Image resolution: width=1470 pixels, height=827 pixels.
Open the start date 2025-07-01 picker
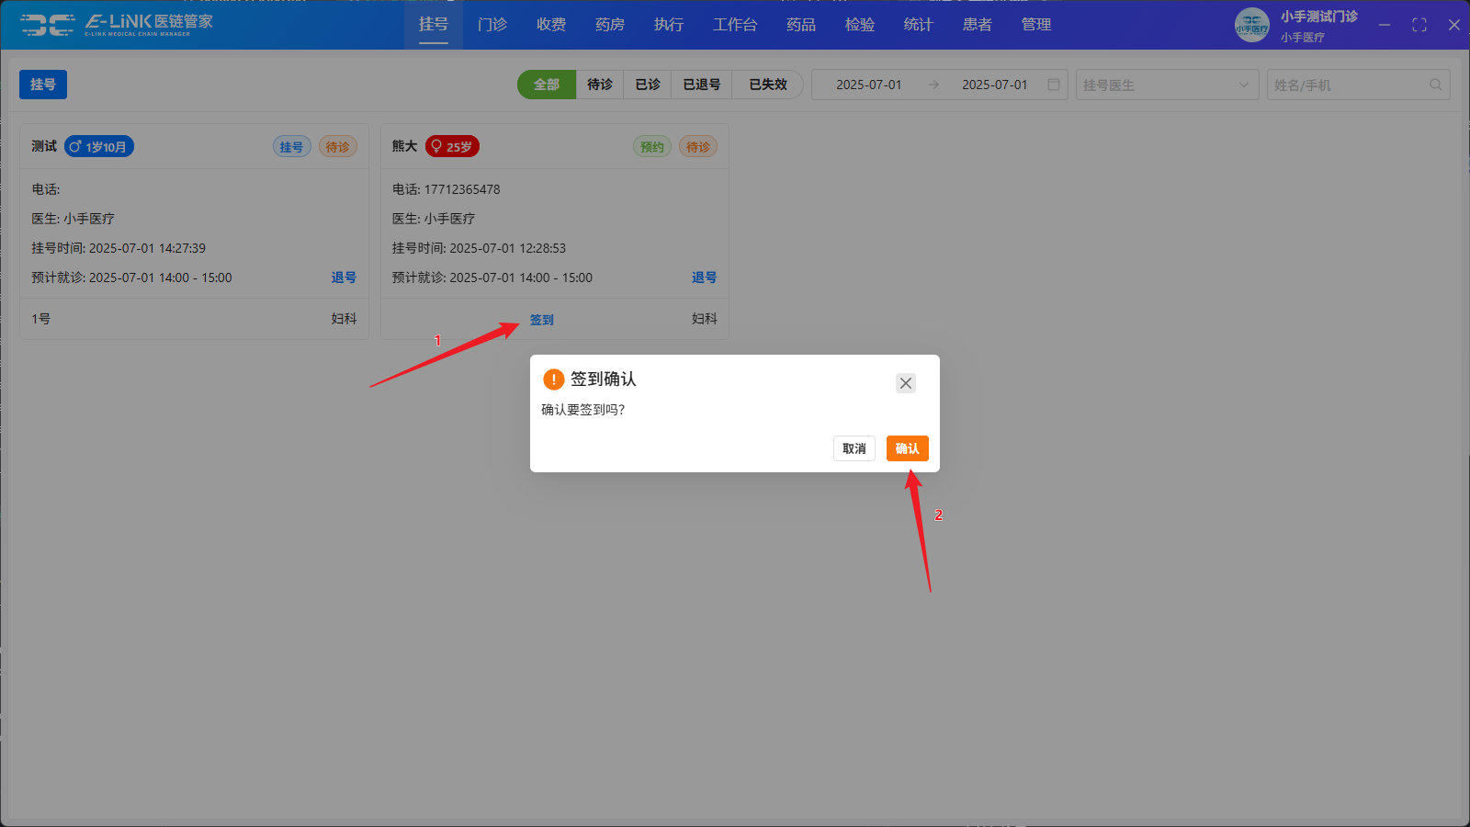tap(868, 85)
